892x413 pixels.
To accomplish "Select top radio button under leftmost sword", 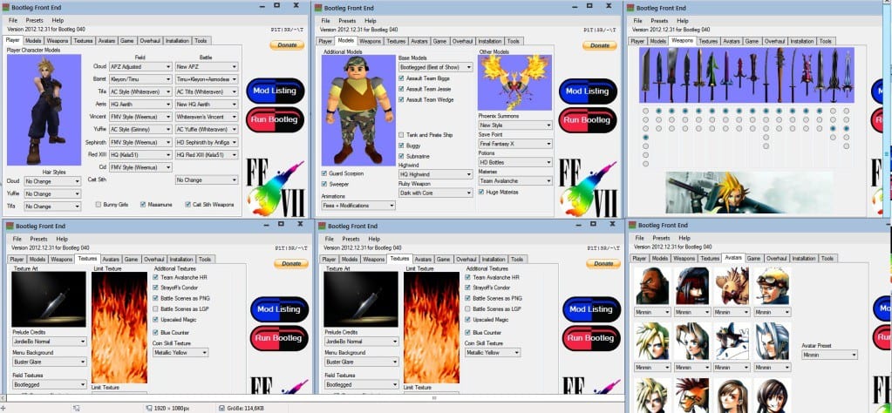I will coord(644,112).
